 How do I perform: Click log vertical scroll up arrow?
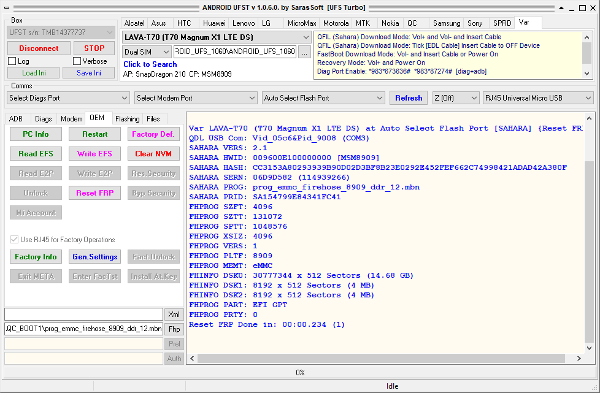coord(590,118)
